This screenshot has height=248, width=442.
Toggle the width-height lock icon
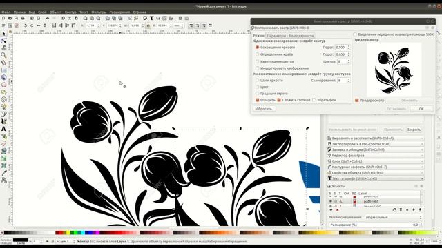coord(148,25)
